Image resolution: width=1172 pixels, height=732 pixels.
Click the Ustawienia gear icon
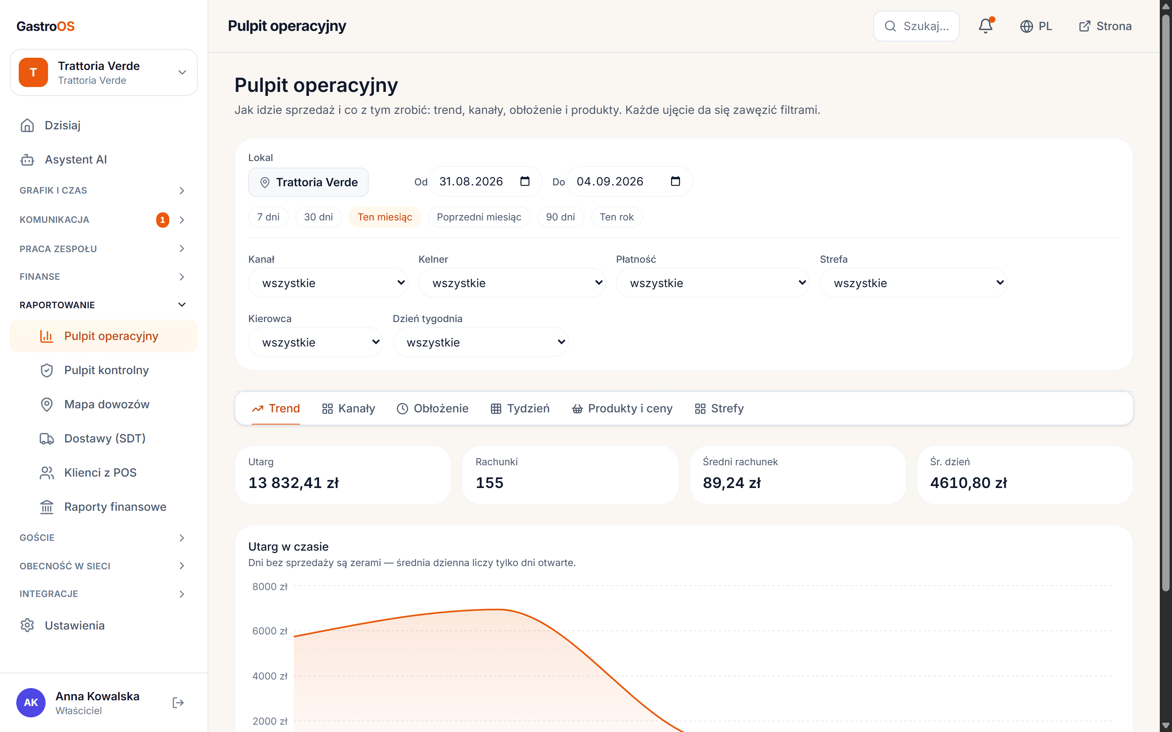pos(27,625)
